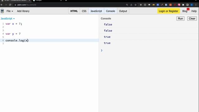This screenshot has height=112, width=199.
Task: Click the JS Bin logo icon
Action: point(2,11)
